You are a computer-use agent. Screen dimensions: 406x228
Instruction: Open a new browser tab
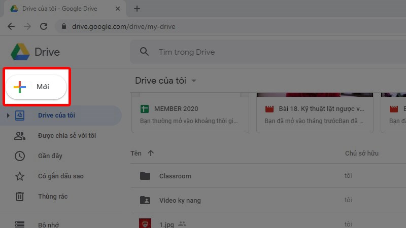click(x=137, y=9)
